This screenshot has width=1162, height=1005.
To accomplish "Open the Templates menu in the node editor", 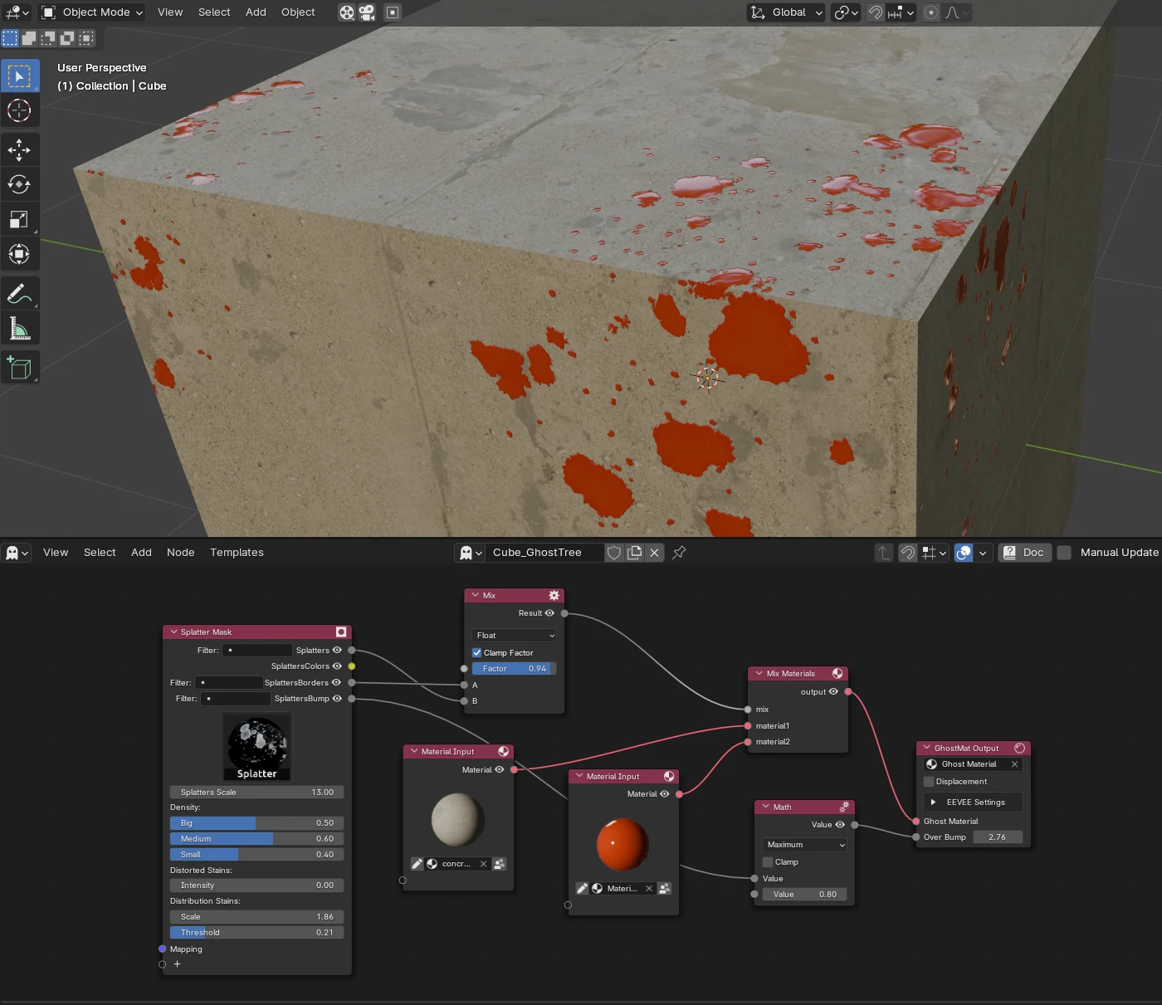I will (x=237, y=553).
